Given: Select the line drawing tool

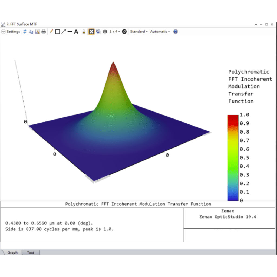Looking at the screenshot, I should click(x=70, y=32).
